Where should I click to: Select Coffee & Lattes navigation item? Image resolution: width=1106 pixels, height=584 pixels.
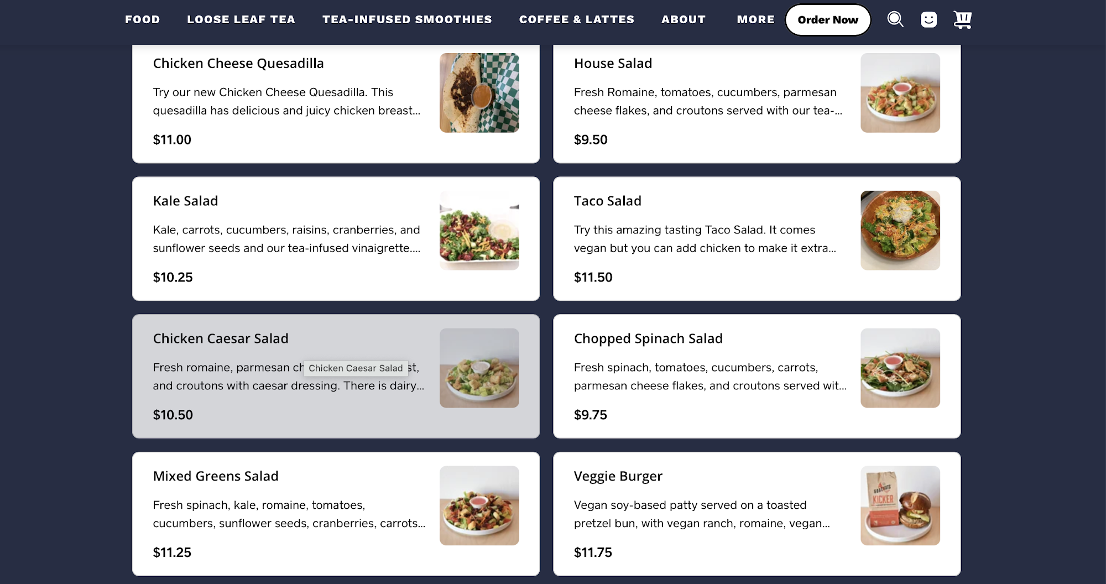click(577, 19)
